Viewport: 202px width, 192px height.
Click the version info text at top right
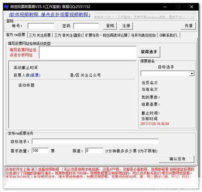pos(144,17)
